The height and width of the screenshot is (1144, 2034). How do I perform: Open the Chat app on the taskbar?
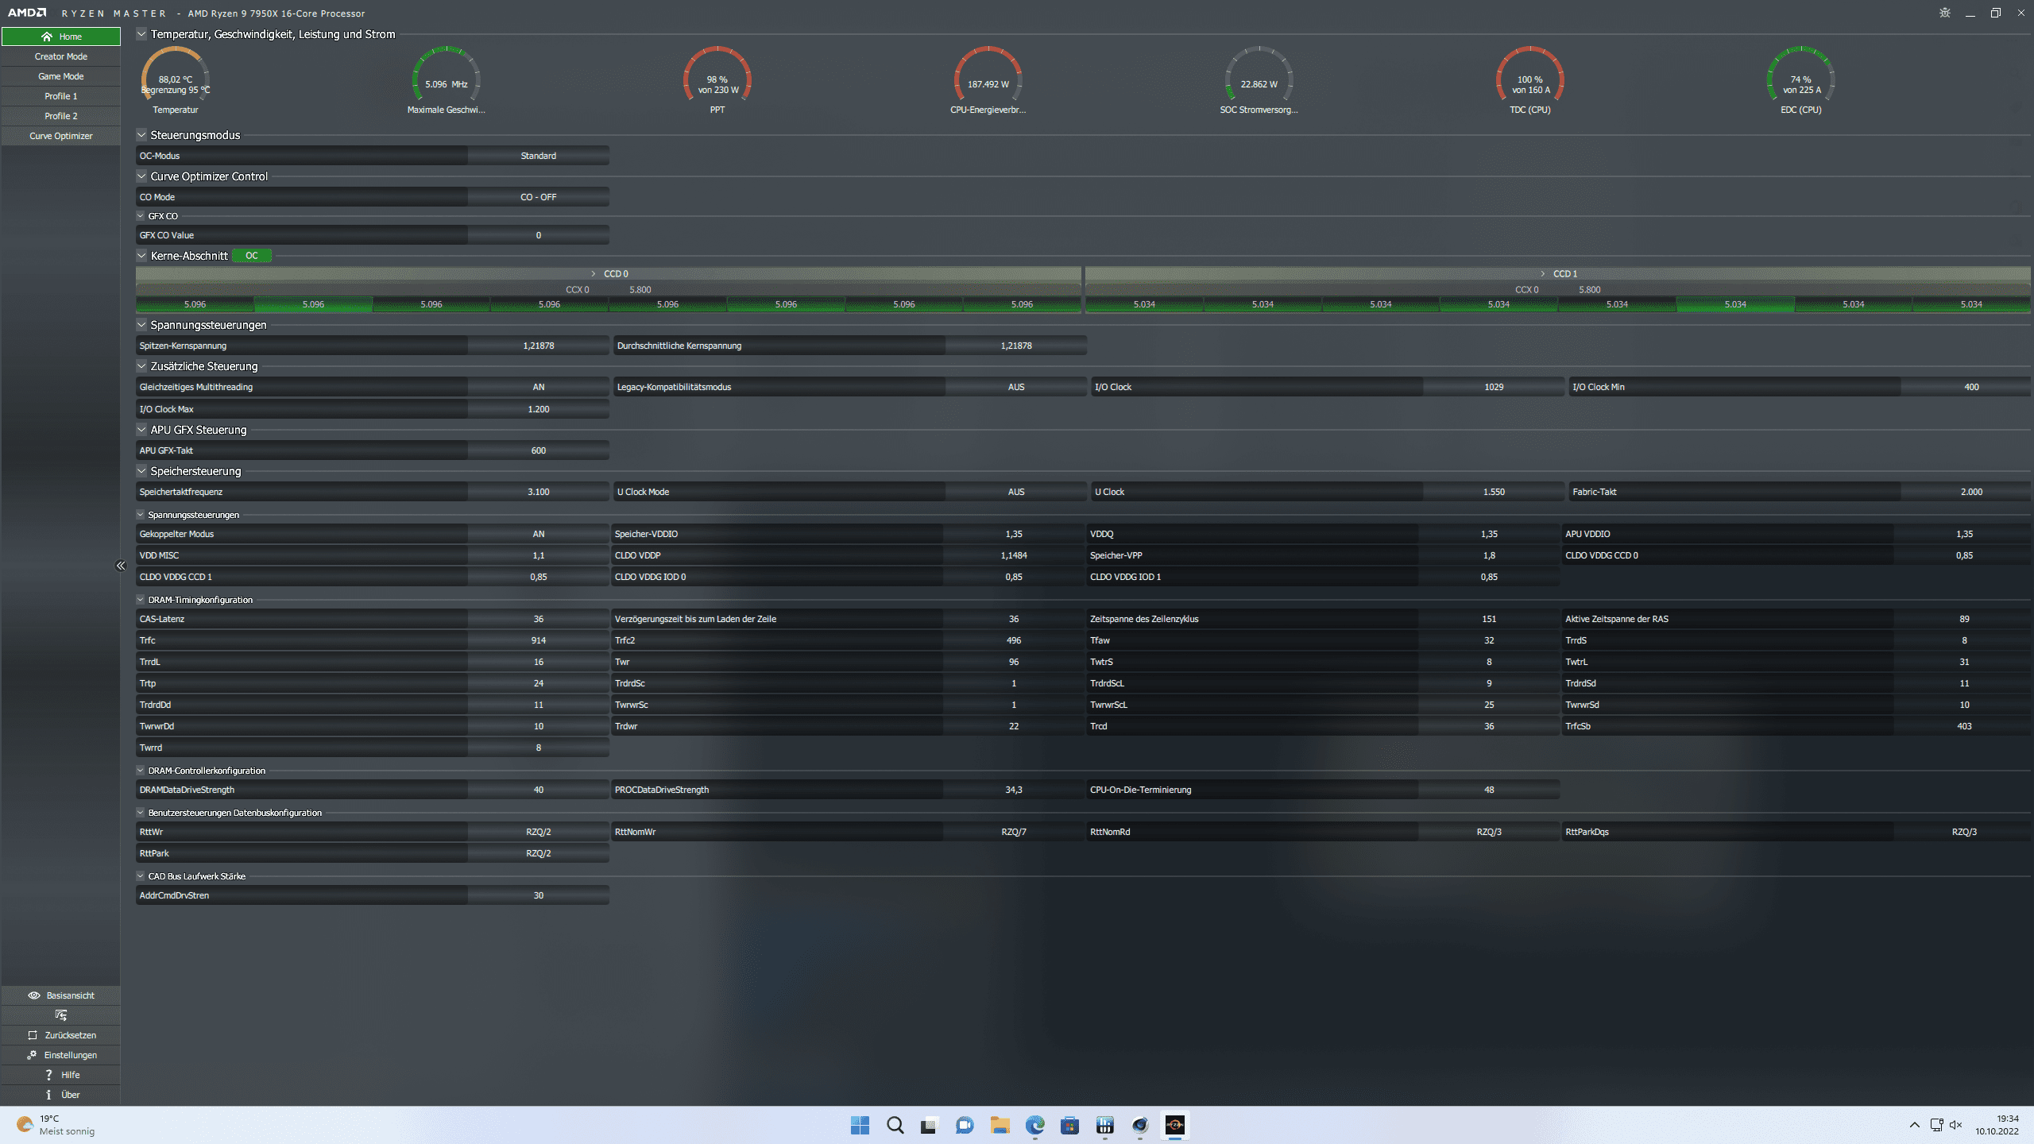tap(965, 1125)
